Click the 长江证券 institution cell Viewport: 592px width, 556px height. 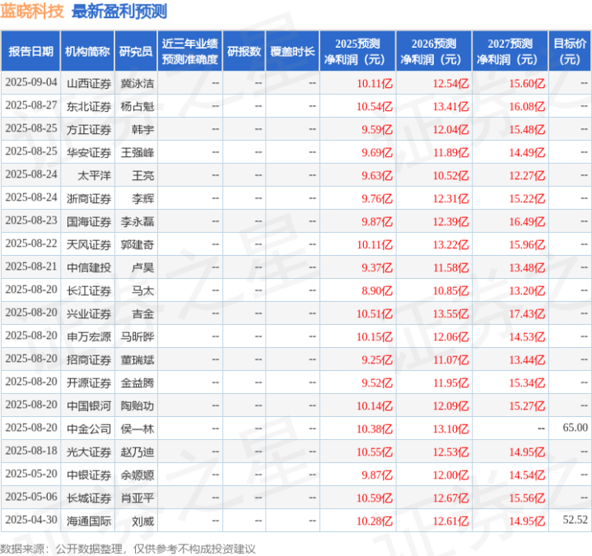89,291
